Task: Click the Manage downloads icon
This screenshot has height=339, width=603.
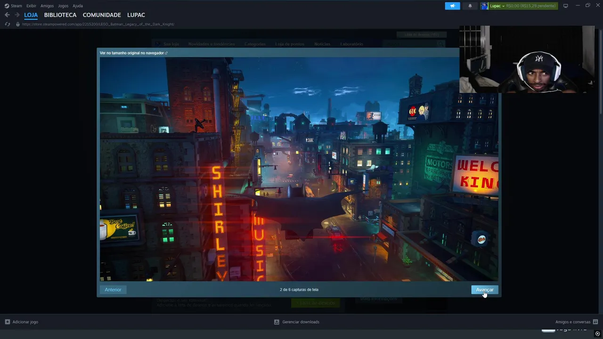Action: click(x=277, y=322)
